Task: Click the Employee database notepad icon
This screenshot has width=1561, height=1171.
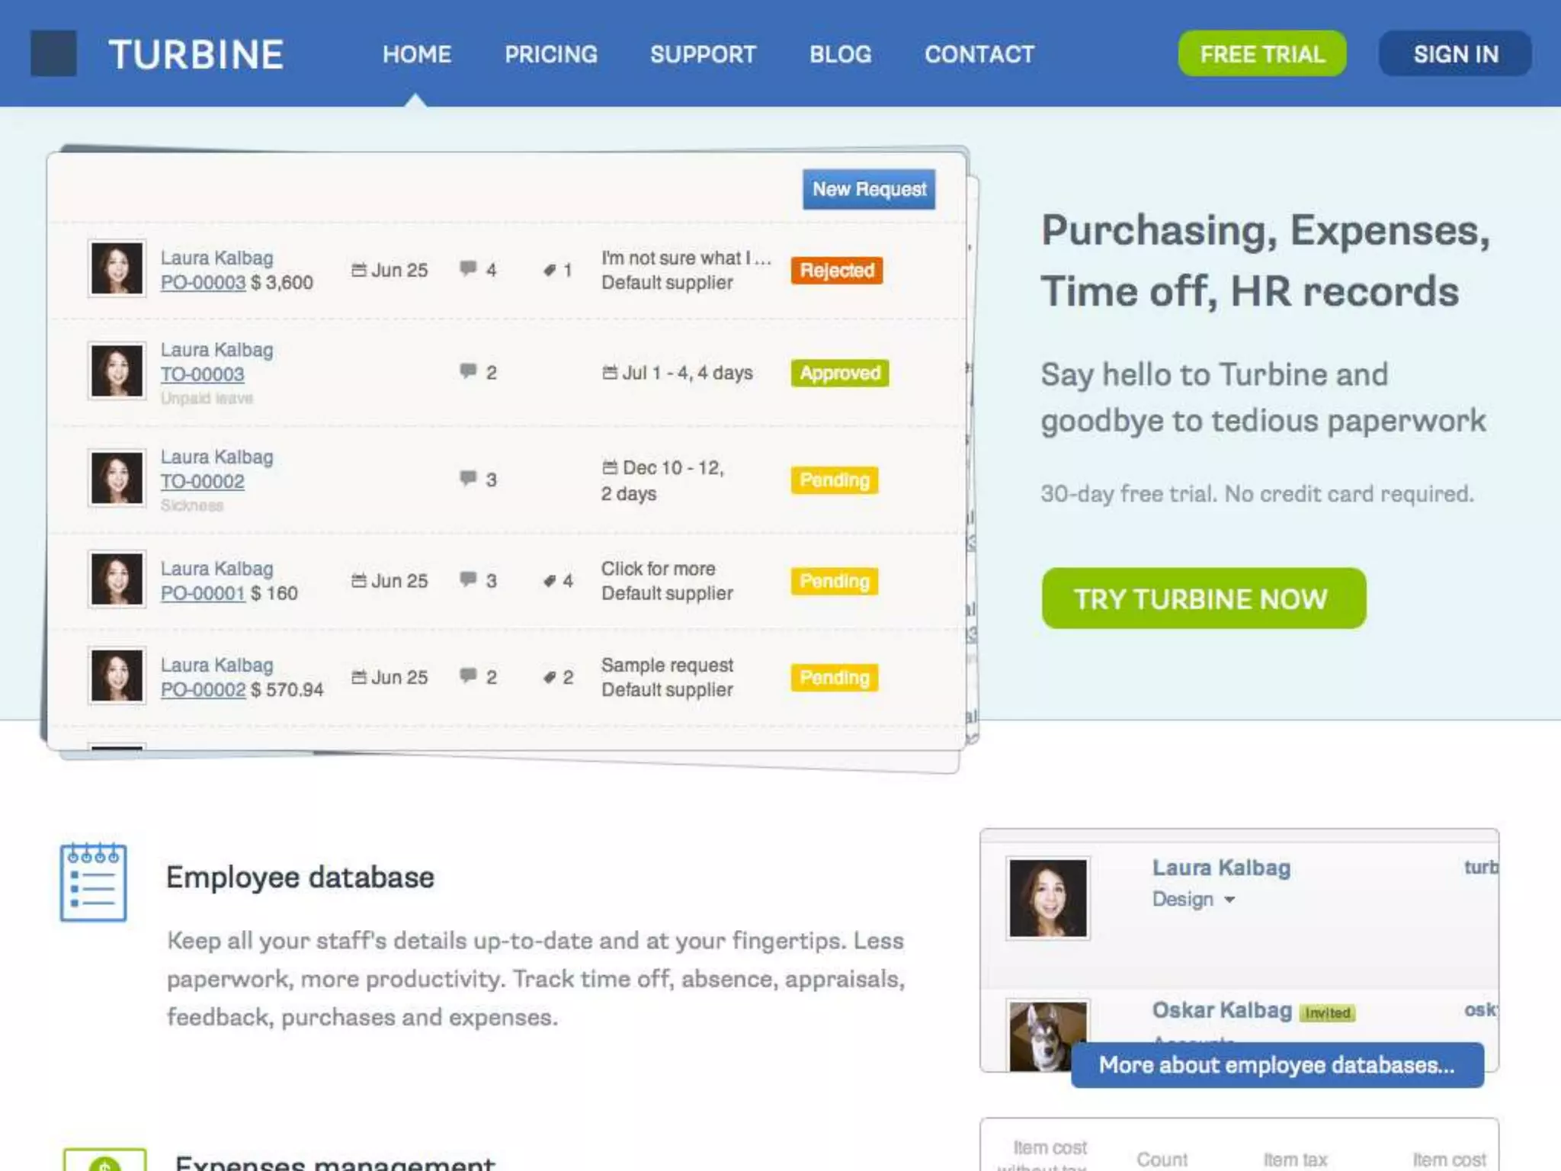Action: tap(93, 882)
